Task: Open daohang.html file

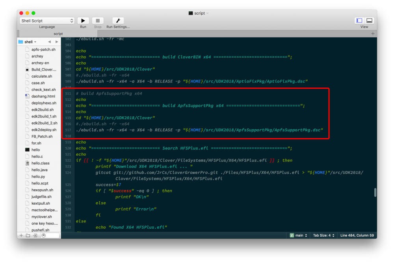Action: click(43, 96)
